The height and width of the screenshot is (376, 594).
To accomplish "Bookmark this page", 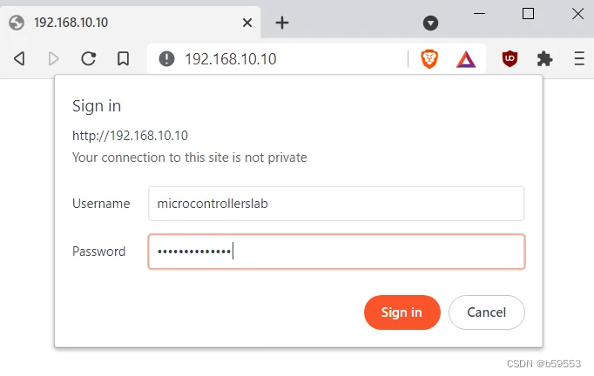I will [x=123, y=58].
